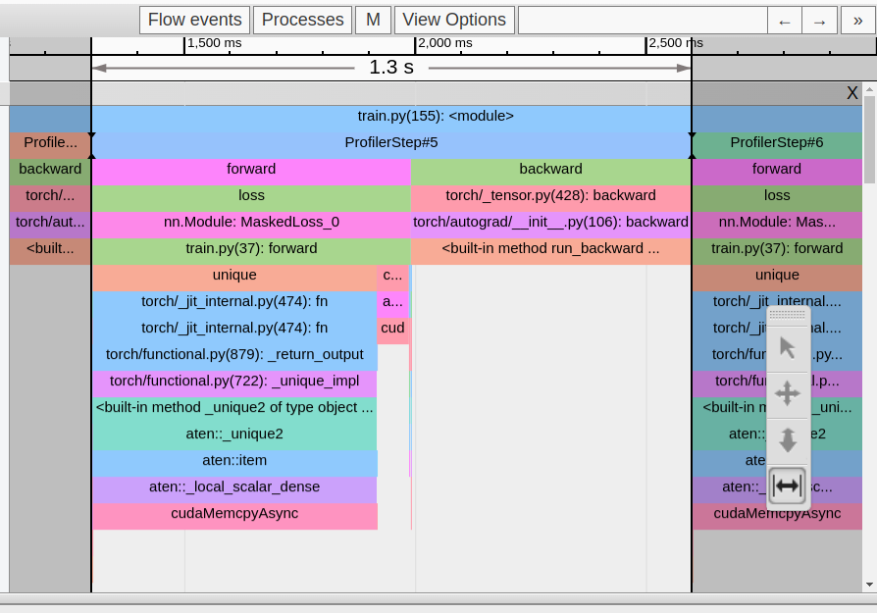Open the View Options menu
Viewport: 877px width, 613px height.
(x=454, y=21)
